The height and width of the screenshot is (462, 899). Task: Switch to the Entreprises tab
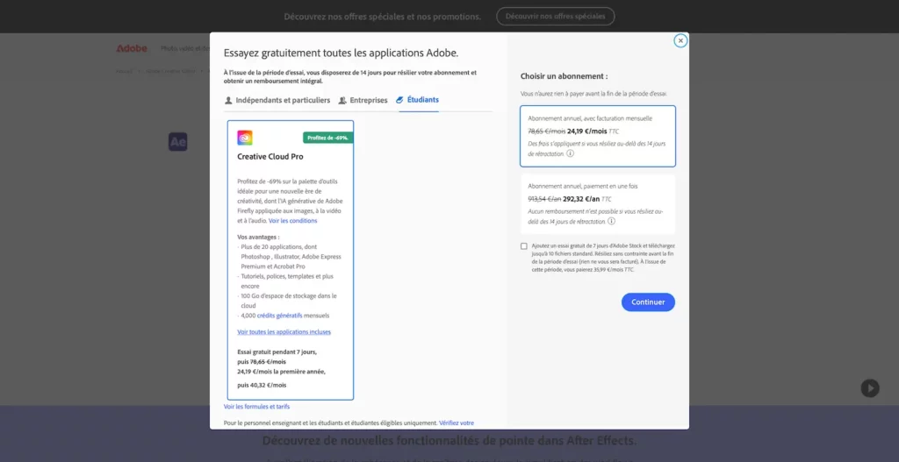[x=363, y=100]
